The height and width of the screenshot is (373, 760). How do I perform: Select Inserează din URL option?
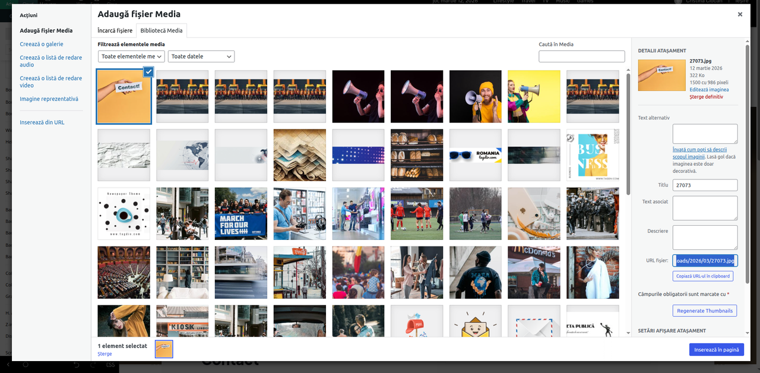tap(42, 122)
